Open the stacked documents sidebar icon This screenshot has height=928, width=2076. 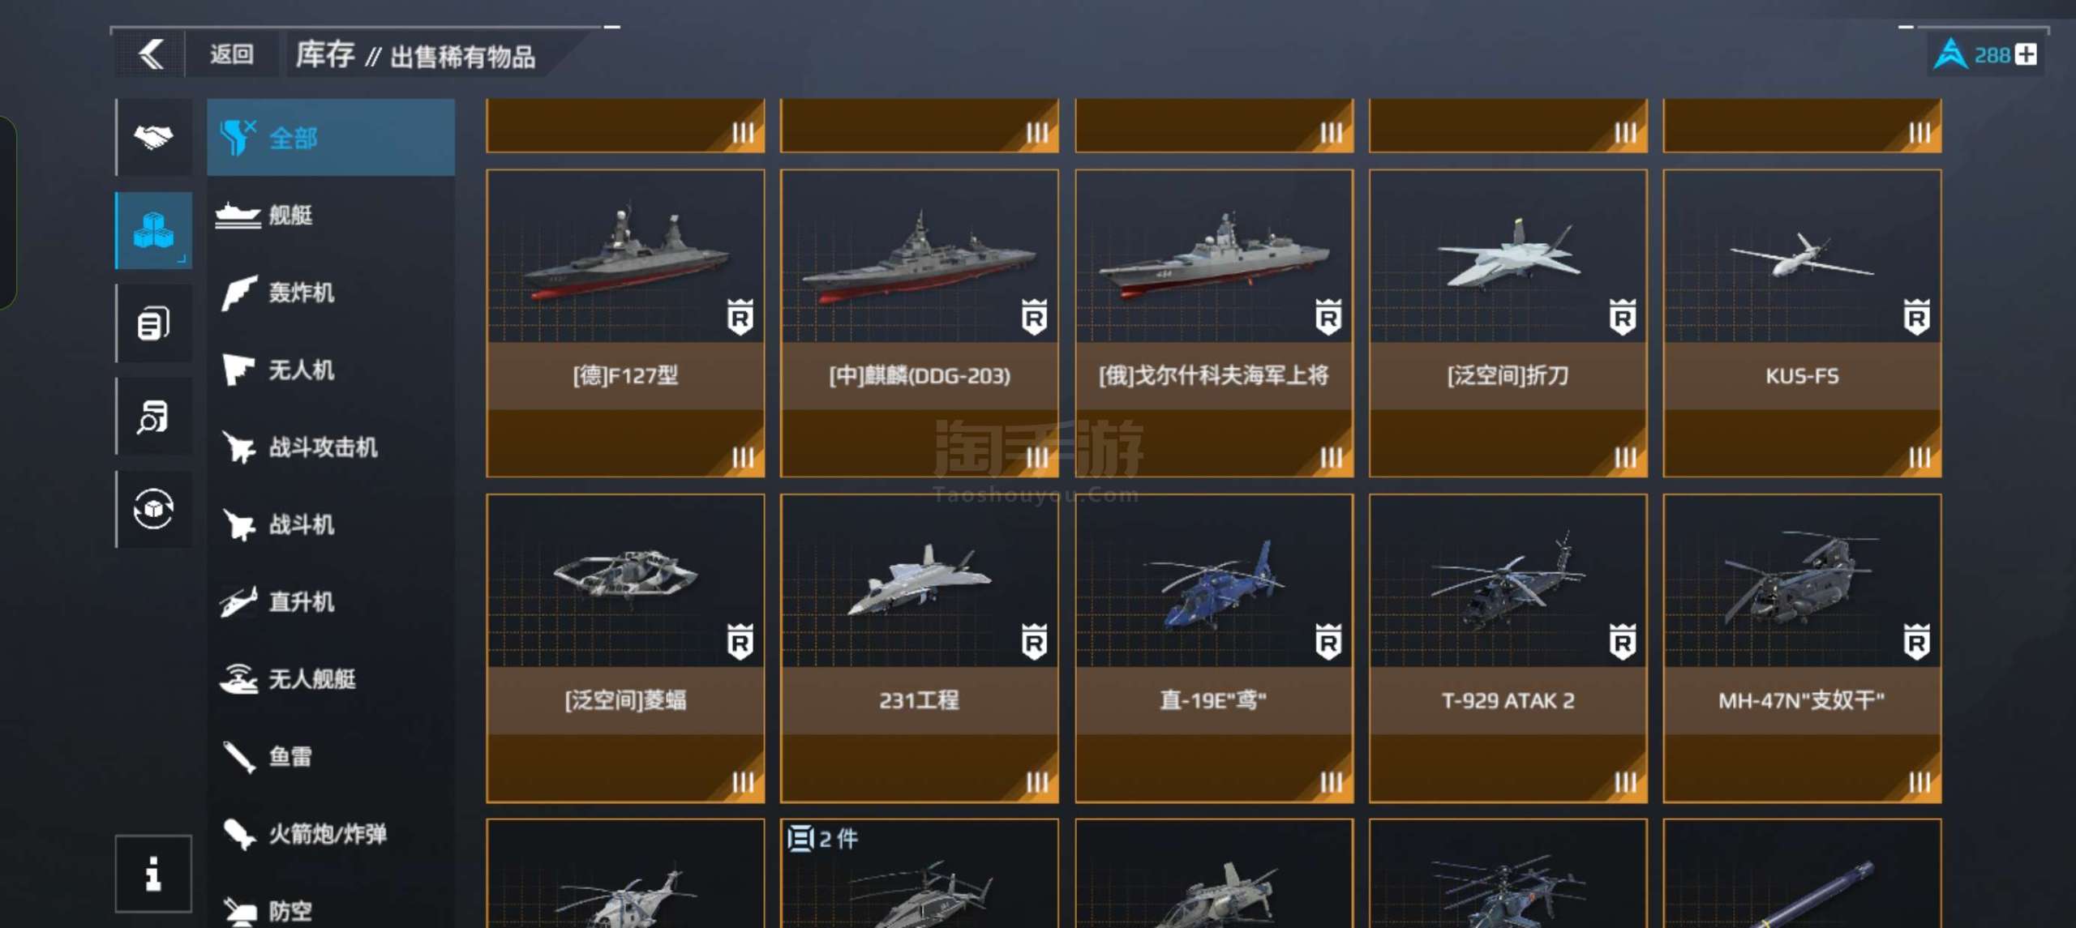click(154, 323)
